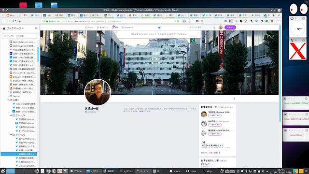This screenshot has width=309, height=174.
Task: Follow the second recommended user
Action: pos(215,125)
